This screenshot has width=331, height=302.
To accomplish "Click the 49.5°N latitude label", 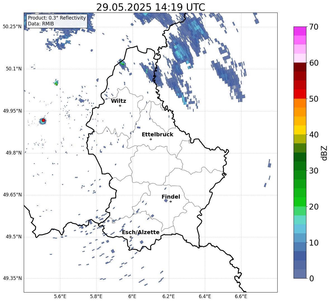I will click(x=13, y=237).
